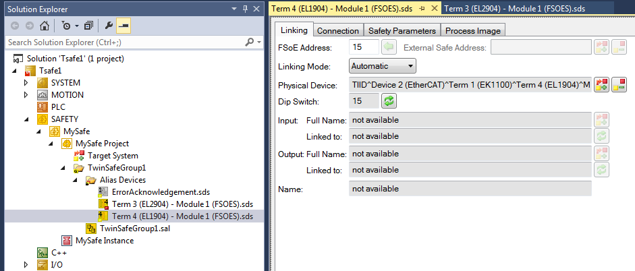Open Properties via the wrench icon
The image size is (635, 271).
[109, 26]
